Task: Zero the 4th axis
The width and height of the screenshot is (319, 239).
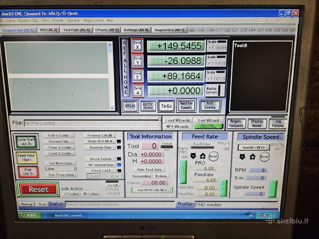Action: (x=138, y=91)
